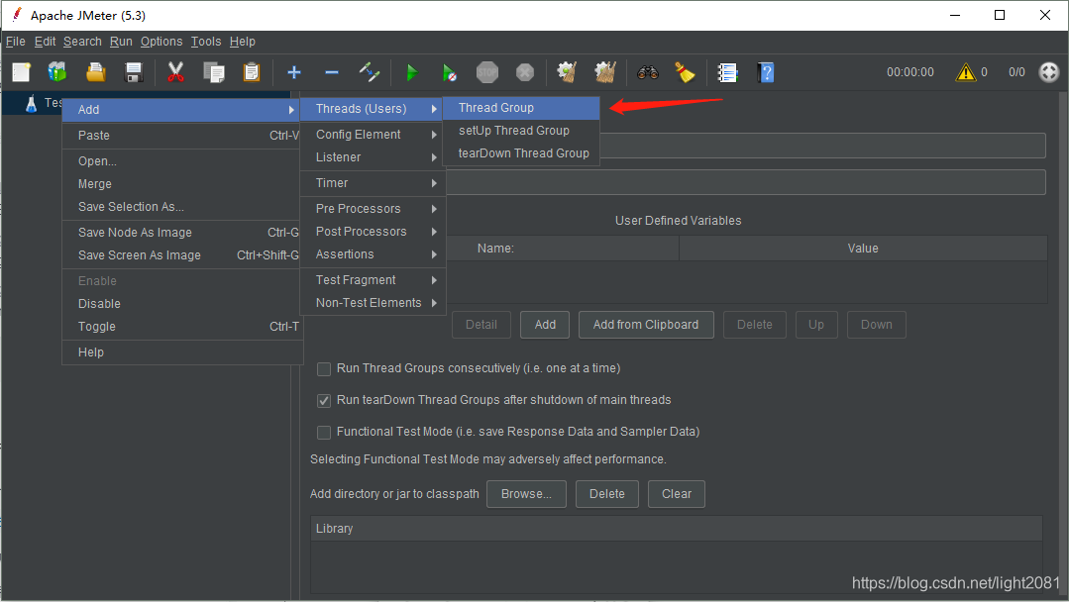Image resolution: width=1069 pixels, height=602 pixels.
Task: Select Save Node As Image
Action: [x=182, y=233]
